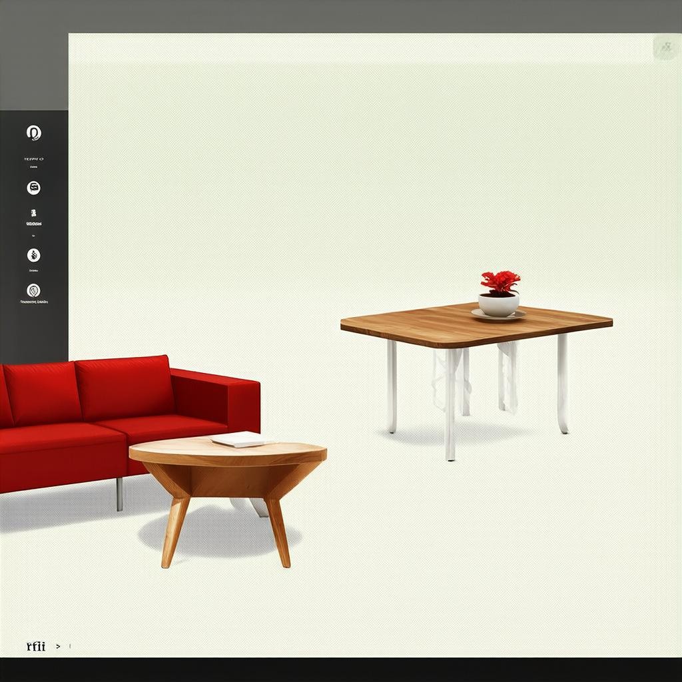Click the white bowl on the dining table

pyautogui.click(x=498, y=305)
